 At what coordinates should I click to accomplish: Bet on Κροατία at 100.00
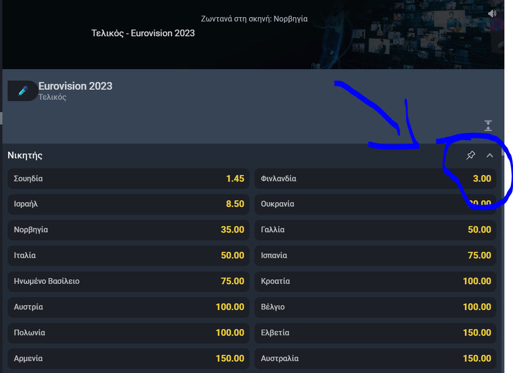[375, 281]
